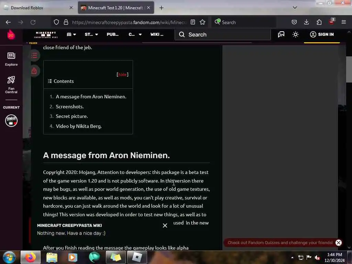The image size is (352, 264).
Task: Show hidden tray icons arrow
Action: (x=292, y=257)
